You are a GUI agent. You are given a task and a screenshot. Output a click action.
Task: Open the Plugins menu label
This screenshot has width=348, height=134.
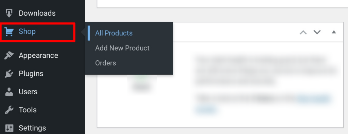click(x=31, y=74)
